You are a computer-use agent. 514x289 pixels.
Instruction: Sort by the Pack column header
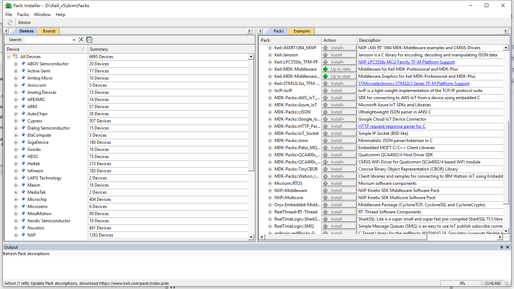(x=290, y=40)
